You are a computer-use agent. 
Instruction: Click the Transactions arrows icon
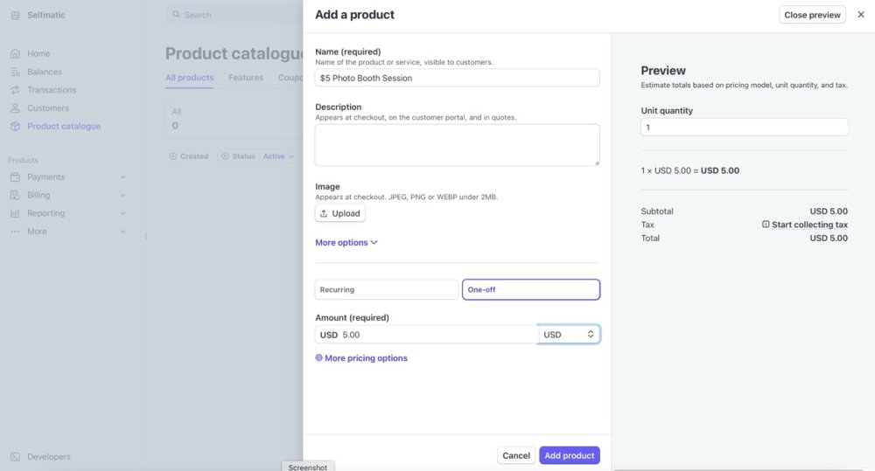click(x=15, y=90)
